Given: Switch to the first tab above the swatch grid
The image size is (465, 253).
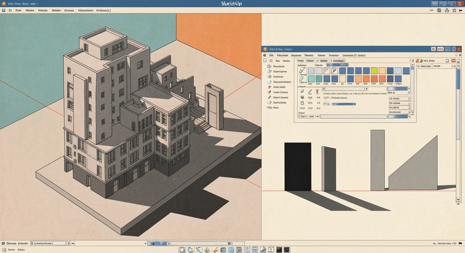Looking at the screenshot, I should pos(300,61).
